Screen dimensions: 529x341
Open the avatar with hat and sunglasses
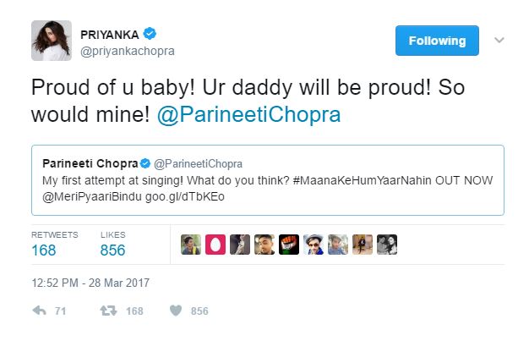pyautogui.click(x=314, y=245)
